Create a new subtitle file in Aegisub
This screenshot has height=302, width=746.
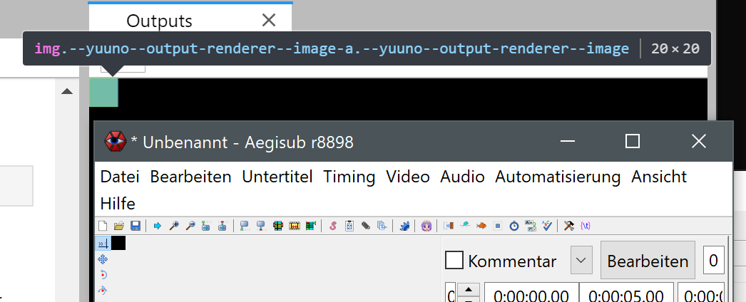pos(103,226)
